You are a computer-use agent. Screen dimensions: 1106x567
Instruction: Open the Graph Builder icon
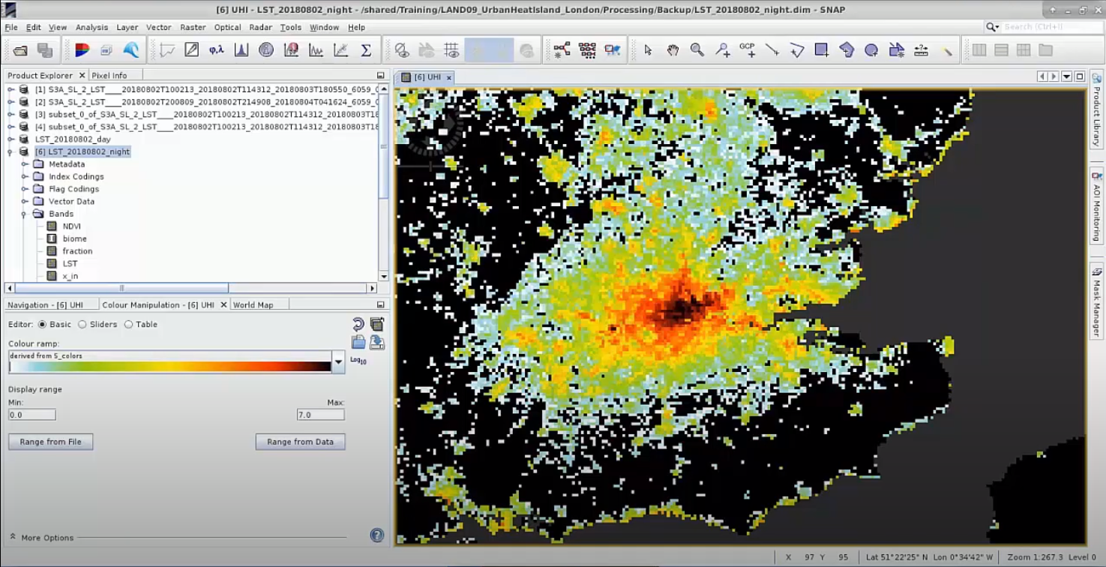pos(562,50)
